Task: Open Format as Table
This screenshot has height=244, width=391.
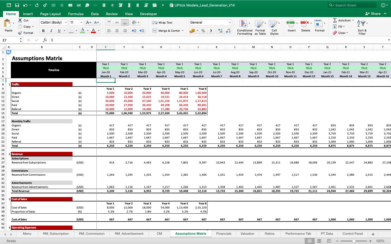Action: pos(260,27)
